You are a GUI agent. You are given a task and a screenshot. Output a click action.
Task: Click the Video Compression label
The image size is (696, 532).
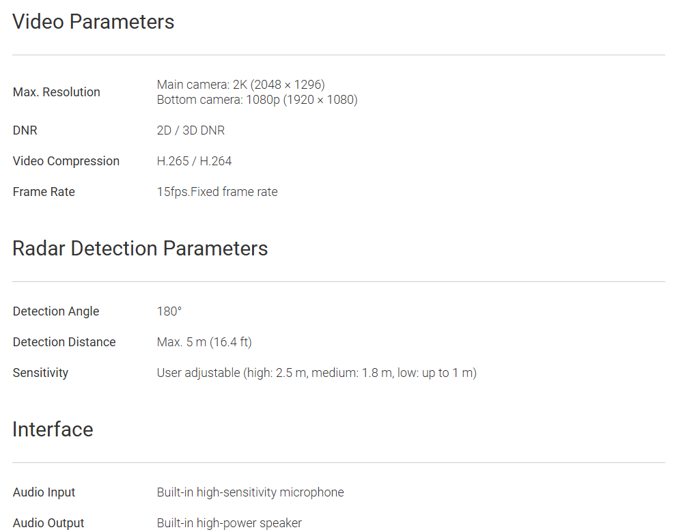tap(66, 161)
